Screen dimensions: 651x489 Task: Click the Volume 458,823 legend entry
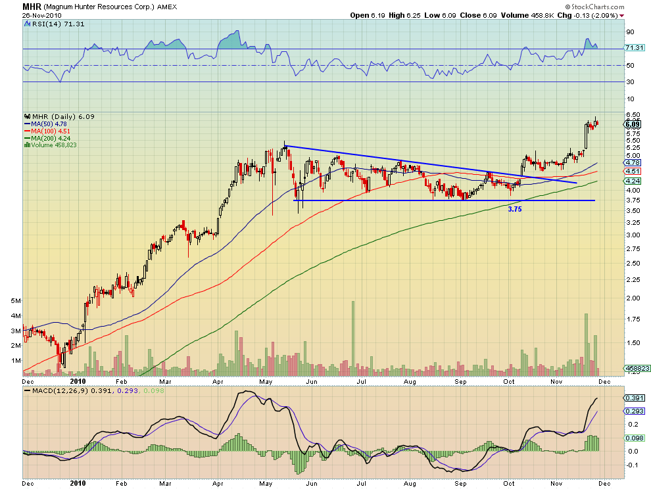tap(54, 145)
